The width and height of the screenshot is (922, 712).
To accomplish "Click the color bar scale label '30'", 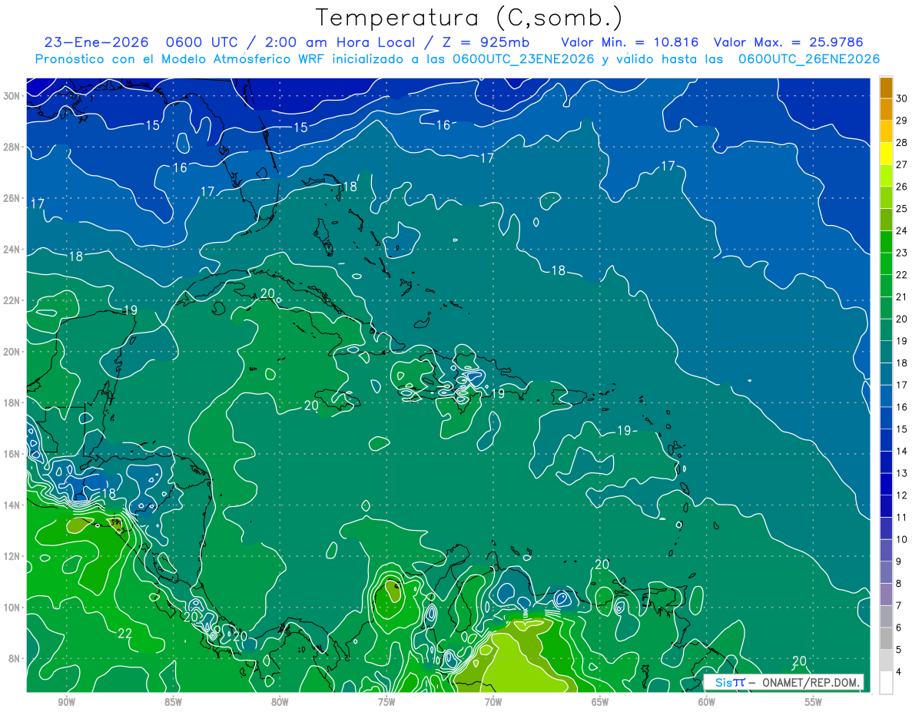I will click(x=902, y=98).
